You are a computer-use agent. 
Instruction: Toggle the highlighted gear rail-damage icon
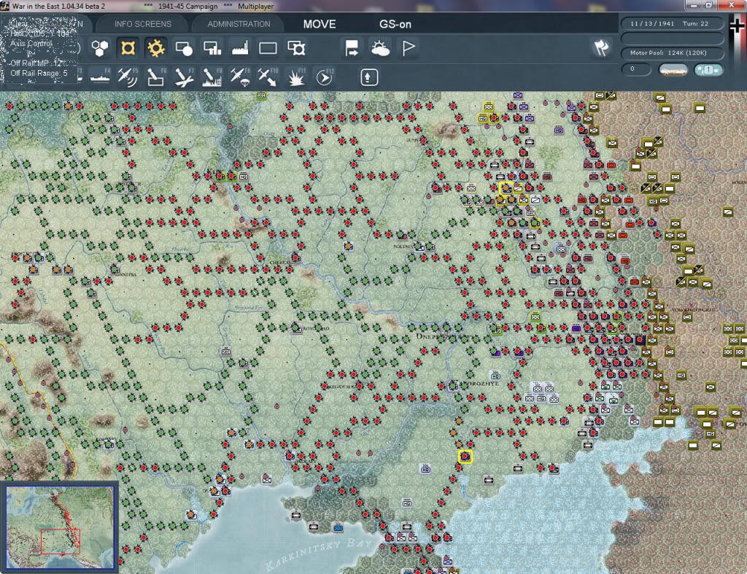[x=156, y=48]
